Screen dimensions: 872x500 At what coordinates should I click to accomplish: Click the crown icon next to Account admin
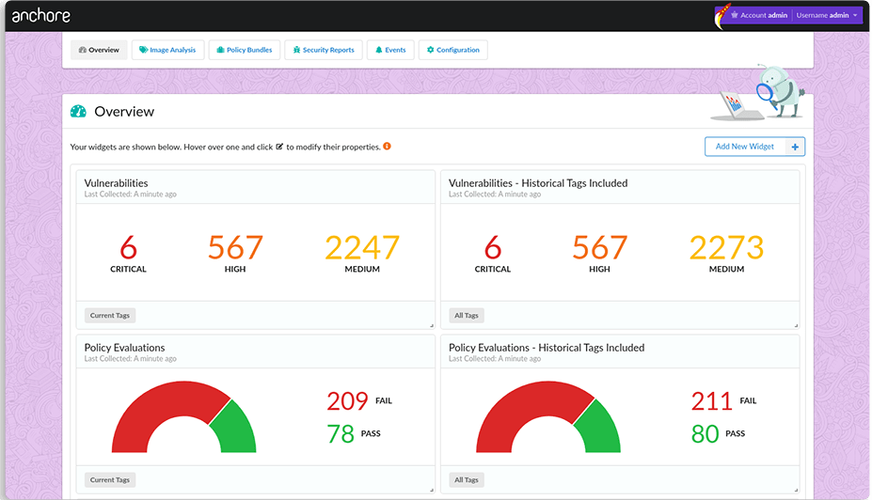pos(734,16)
